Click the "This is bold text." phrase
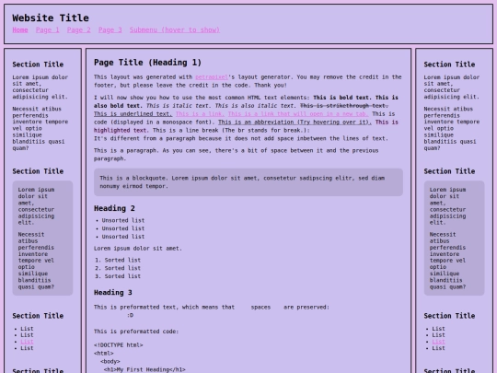The height and width of the screenshot is (373, 497). pos(342,98)
